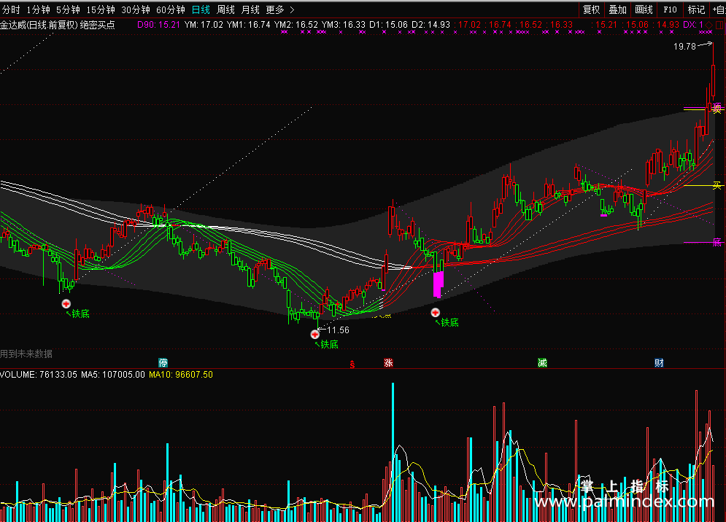Click the 用到未来数据 warning text
Screen dimensions: 726x522
(26, 354)
